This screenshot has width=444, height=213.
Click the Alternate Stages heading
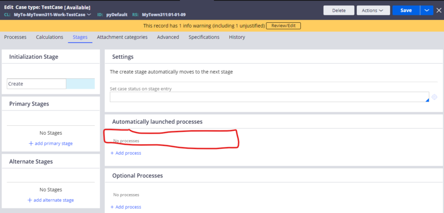click(31, 162)
